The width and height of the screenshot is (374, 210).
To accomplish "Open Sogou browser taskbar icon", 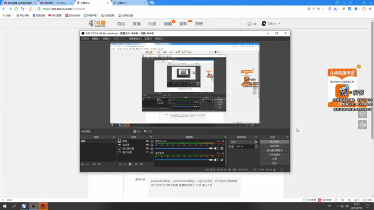I will pos(24,206).
